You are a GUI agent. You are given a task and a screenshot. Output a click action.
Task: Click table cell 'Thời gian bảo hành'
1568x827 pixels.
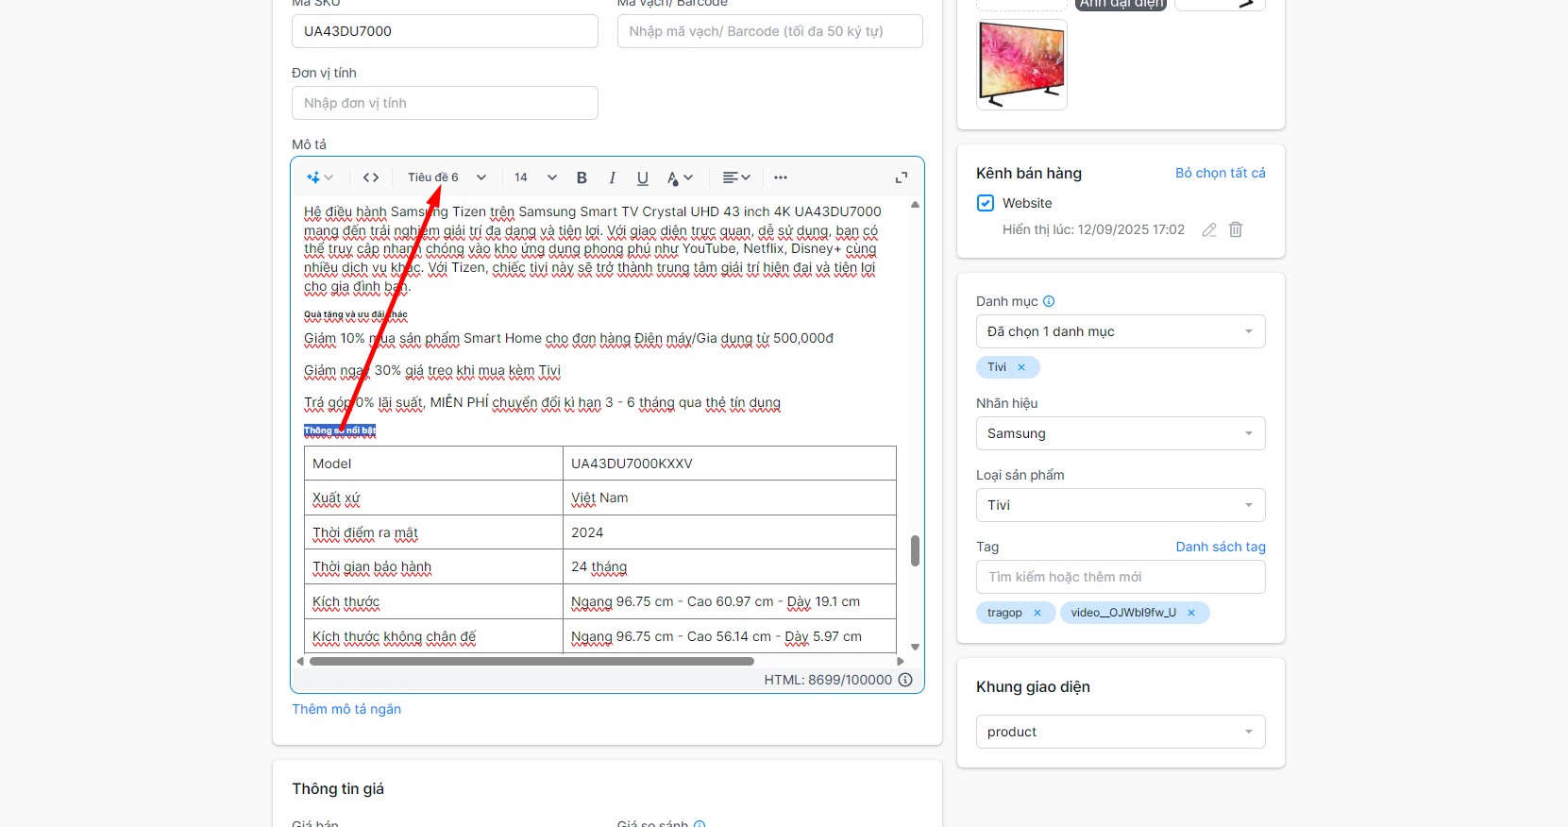click(433, 567)
